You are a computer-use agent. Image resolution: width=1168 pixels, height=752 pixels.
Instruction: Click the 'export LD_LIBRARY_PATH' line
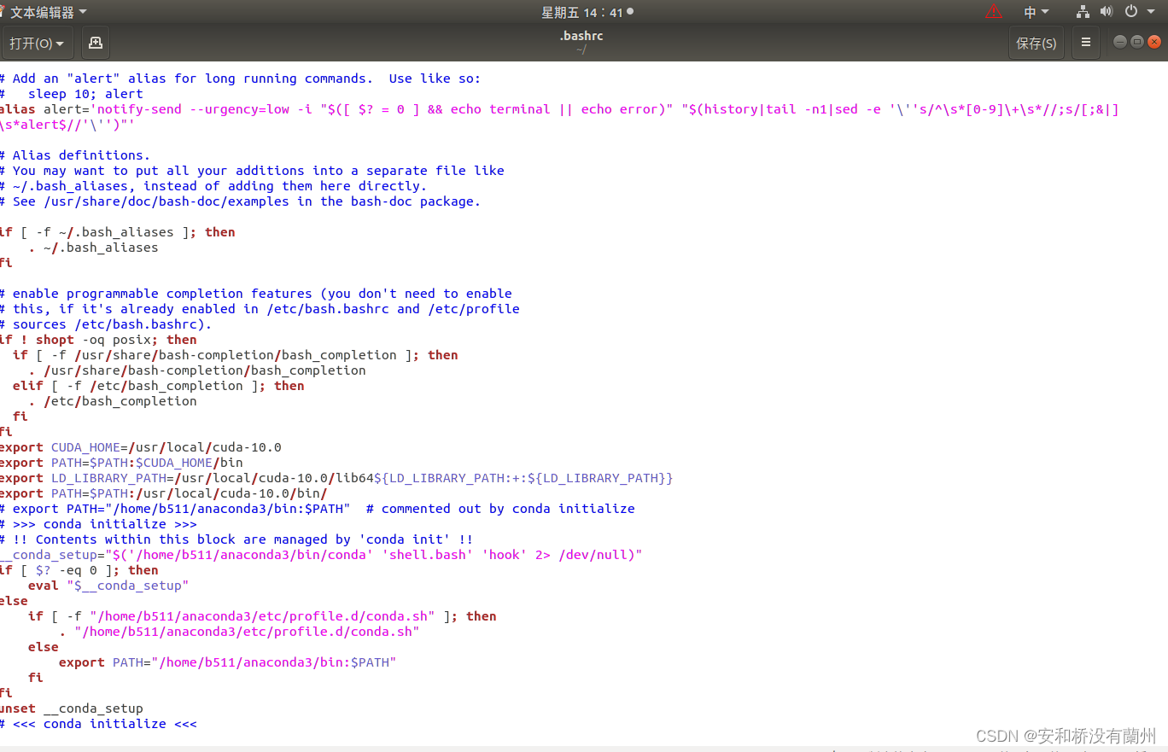[336, 478]
